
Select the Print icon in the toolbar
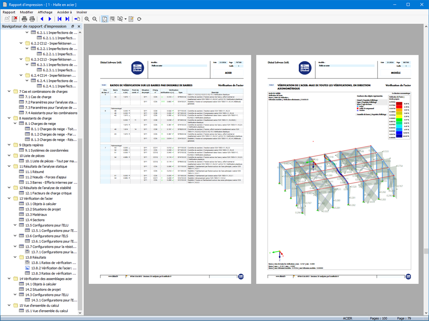click(25, 19)
